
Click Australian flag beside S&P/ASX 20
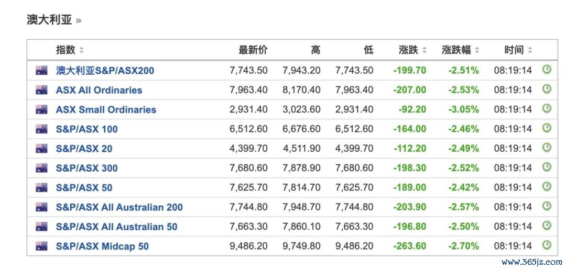pos(41,149)
